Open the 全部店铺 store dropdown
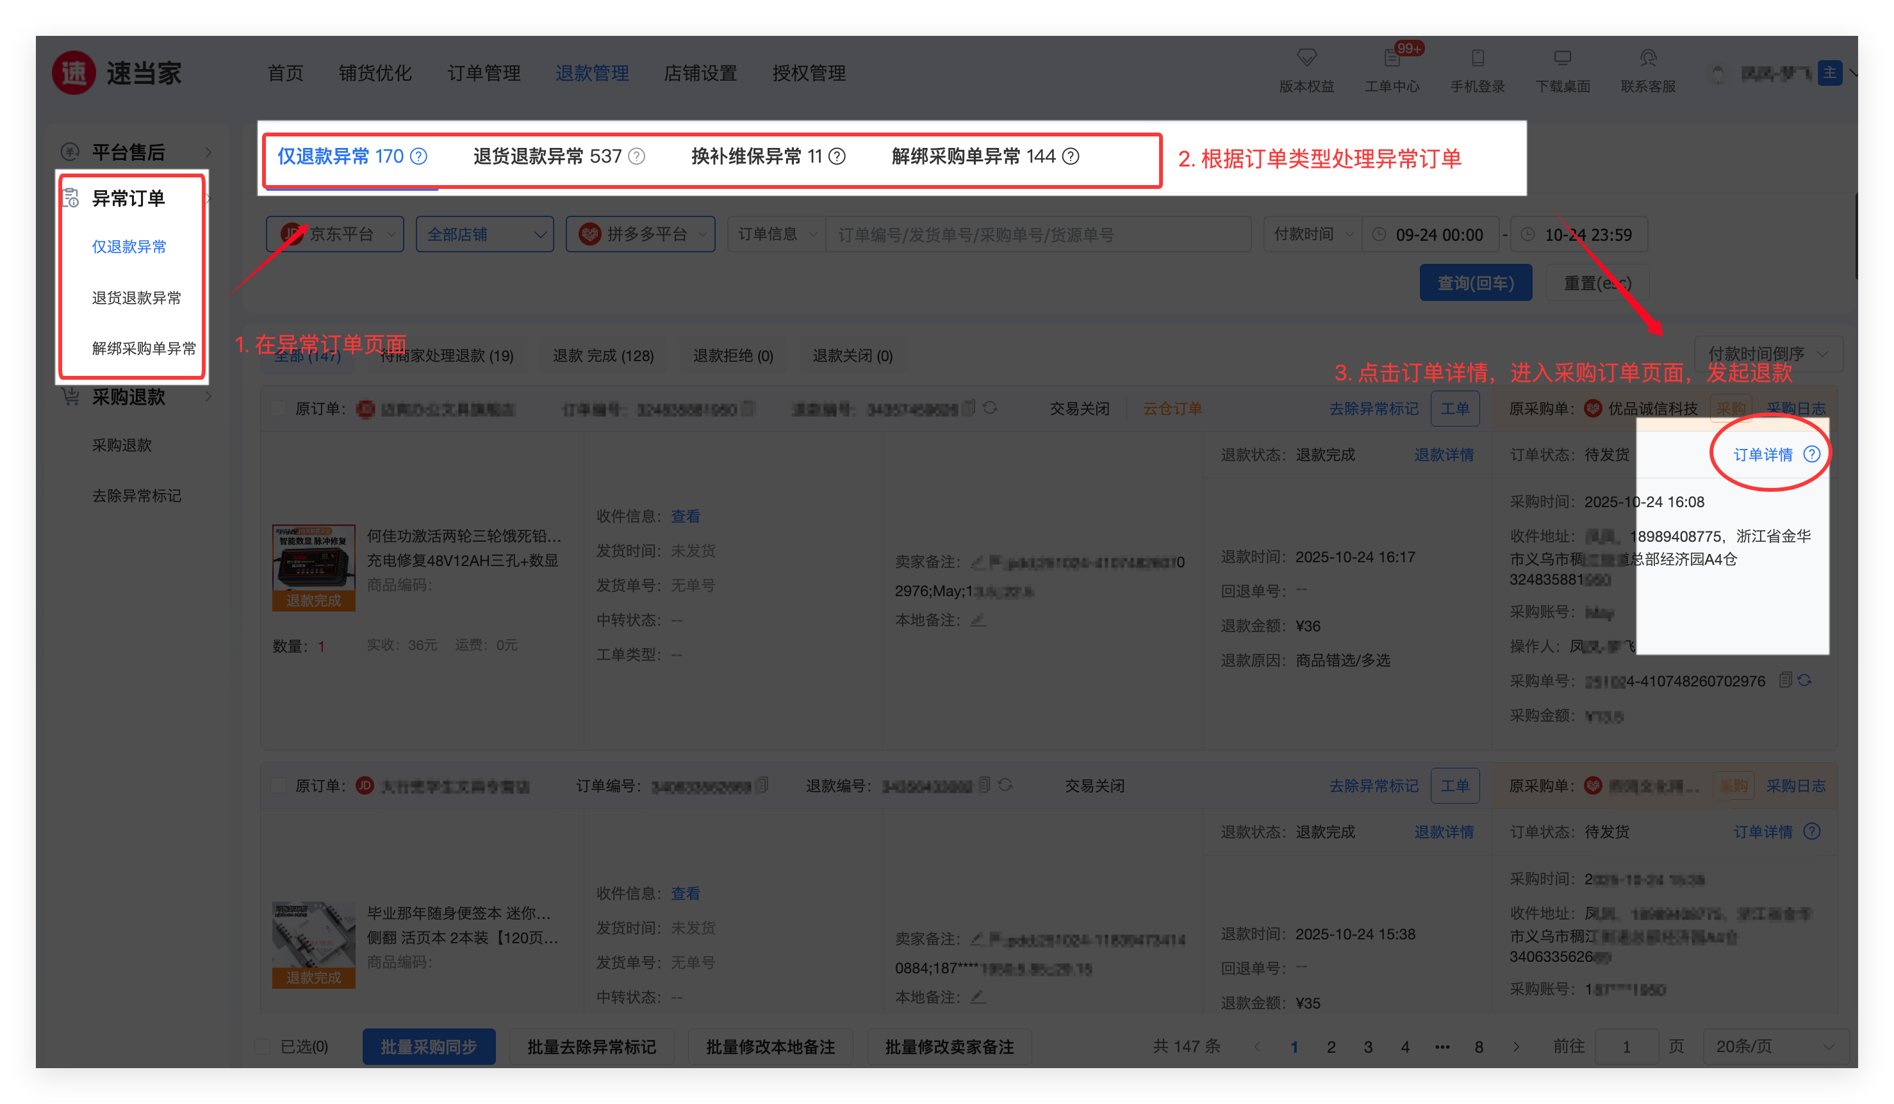1894x1104 pixels. (x=485, y=234)
